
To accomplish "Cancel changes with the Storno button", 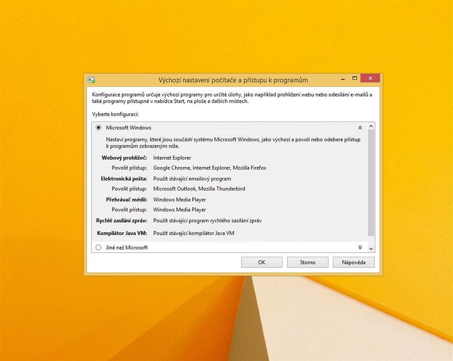I will click(307, 262).
